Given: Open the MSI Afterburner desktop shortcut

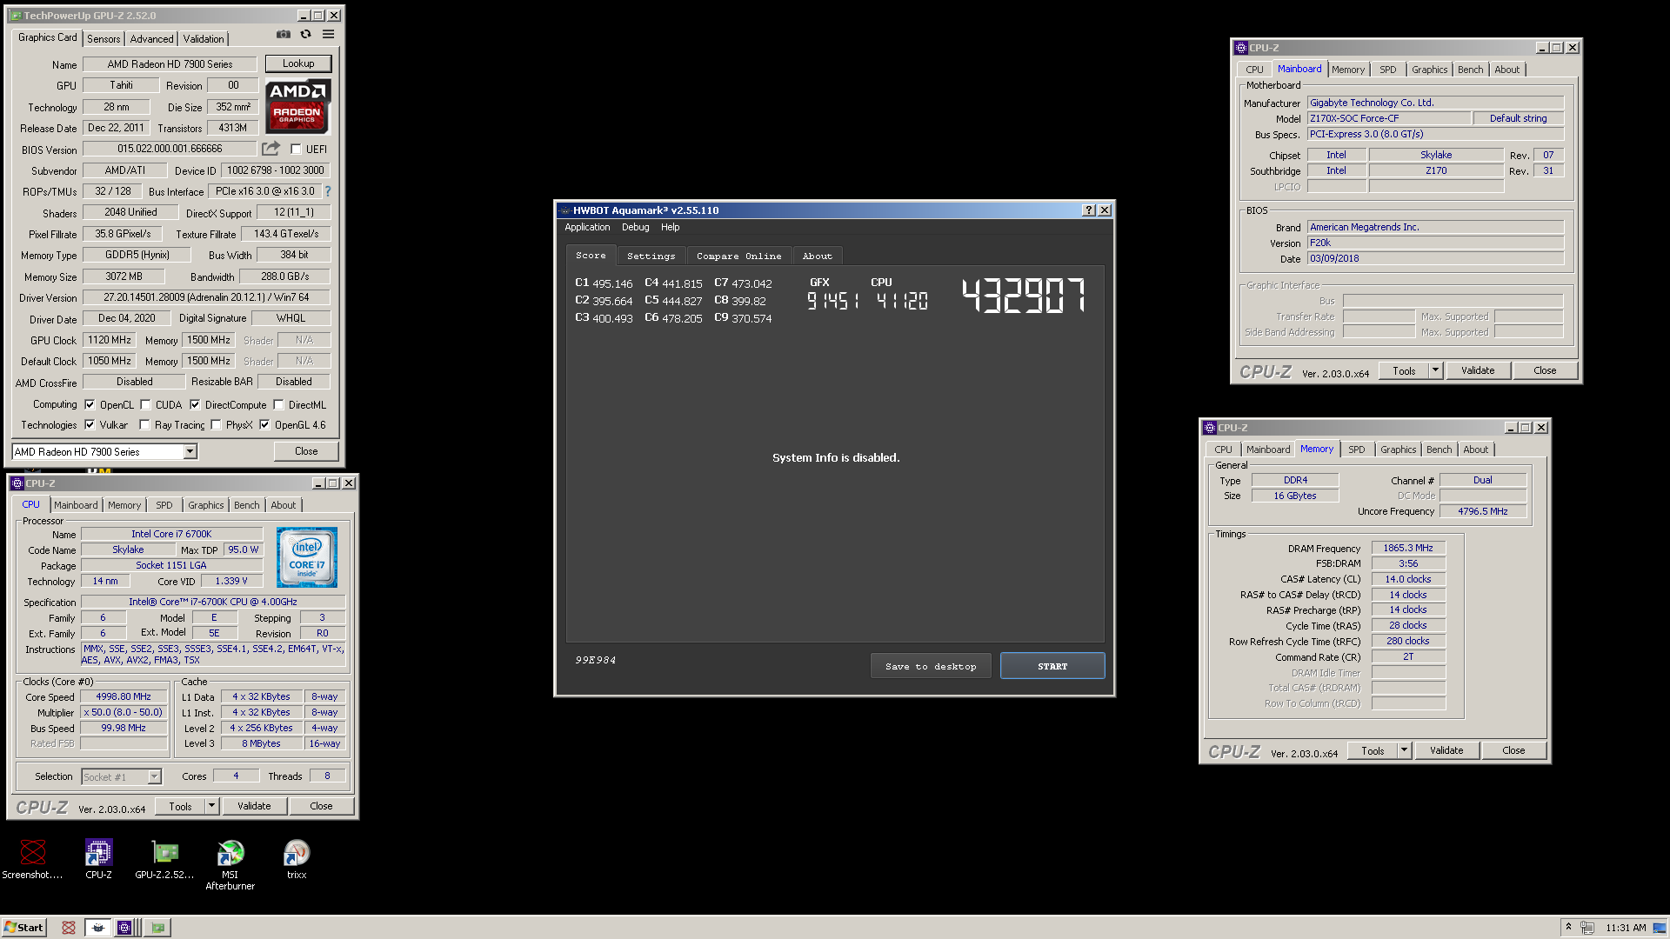Looking at the screenshot, I should [x=230, y=865].
